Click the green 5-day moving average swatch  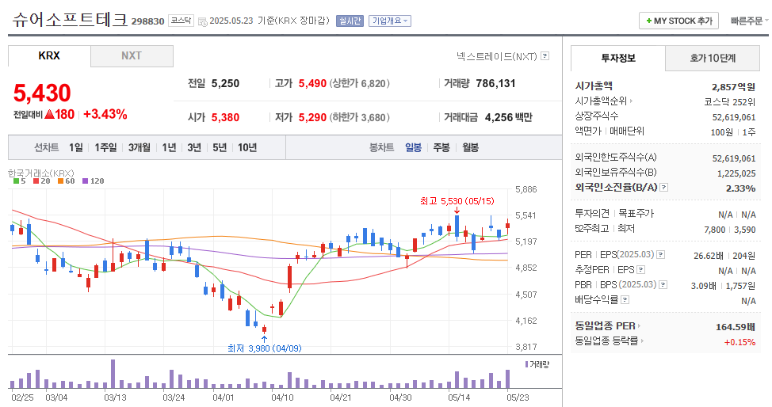[x=16, y=181]
